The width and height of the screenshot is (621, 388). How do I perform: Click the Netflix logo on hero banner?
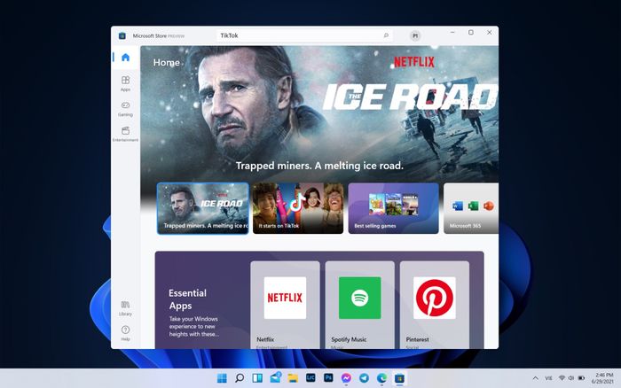click(414, 62)
